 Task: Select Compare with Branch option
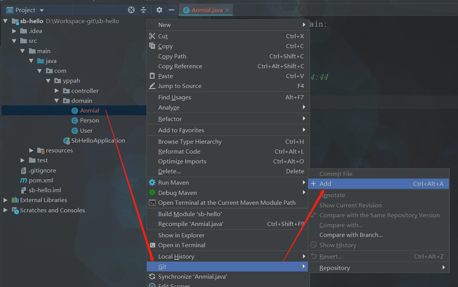(x=351, y=235)
